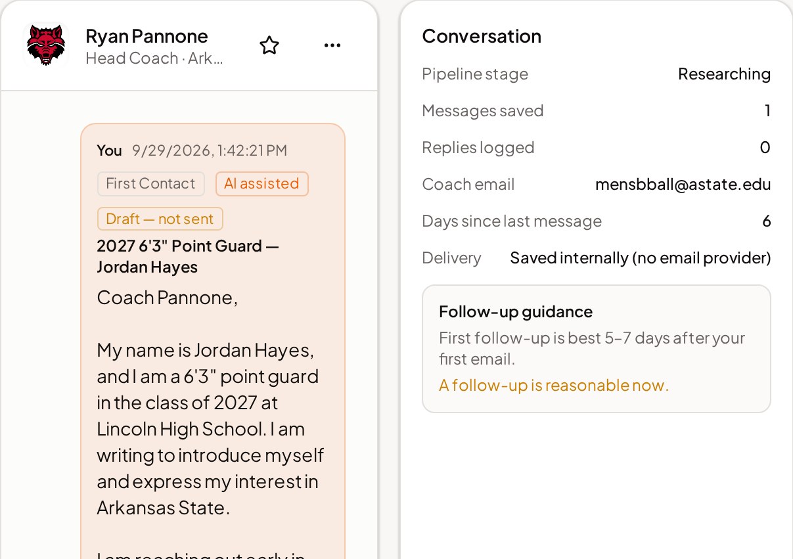Click the Arkansas State paragraph in message
Screen dimensions: 793x559
(210, 429)
